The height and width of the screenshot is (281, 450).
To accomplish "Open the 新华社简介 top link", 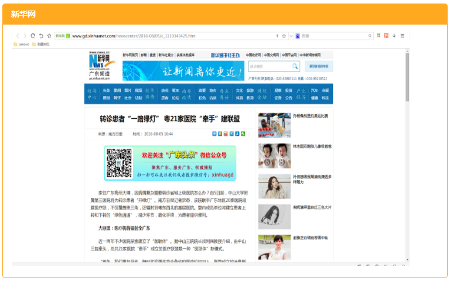I will [166, 55].
